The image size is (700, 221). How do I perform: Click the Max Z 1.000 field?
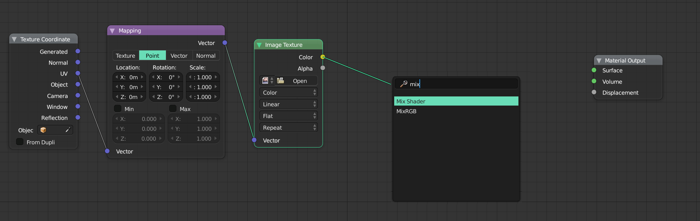coord(194,138)
